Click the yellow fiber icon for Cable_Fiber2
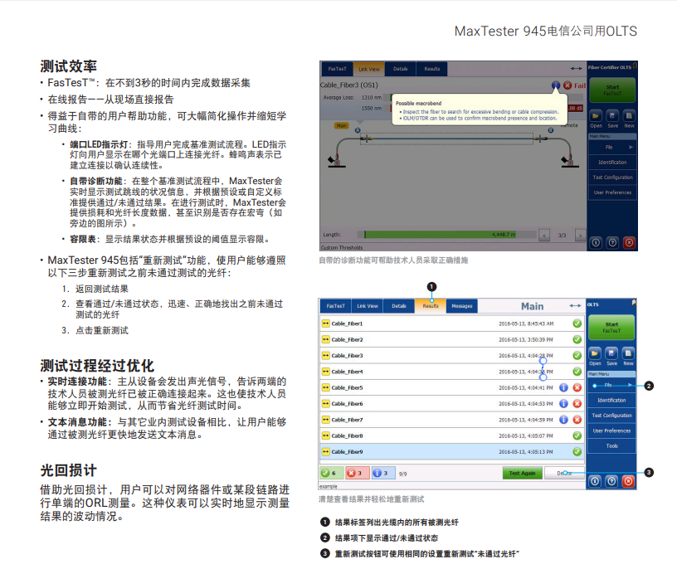 pyautogui.click(x=325, y=339)
